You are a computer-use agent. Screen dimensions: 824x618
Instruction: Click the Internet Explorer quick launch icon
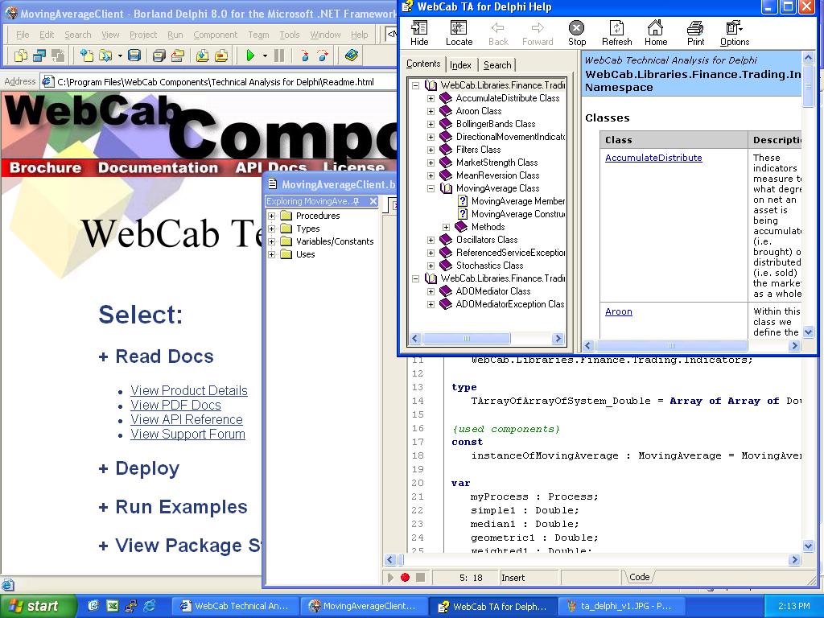coord(150,606)
